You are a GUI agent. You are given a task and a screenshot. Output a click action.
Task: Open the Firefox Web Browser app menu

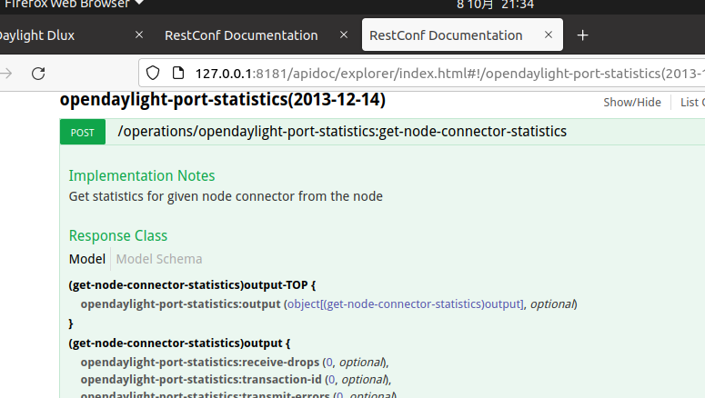[73, 4]
